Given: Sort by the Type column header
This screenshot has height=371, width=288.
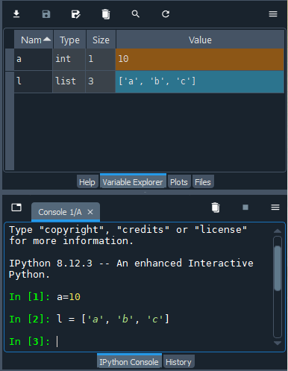Looking at the screenshot, I should pyautogui.click(x=69, y=40).
